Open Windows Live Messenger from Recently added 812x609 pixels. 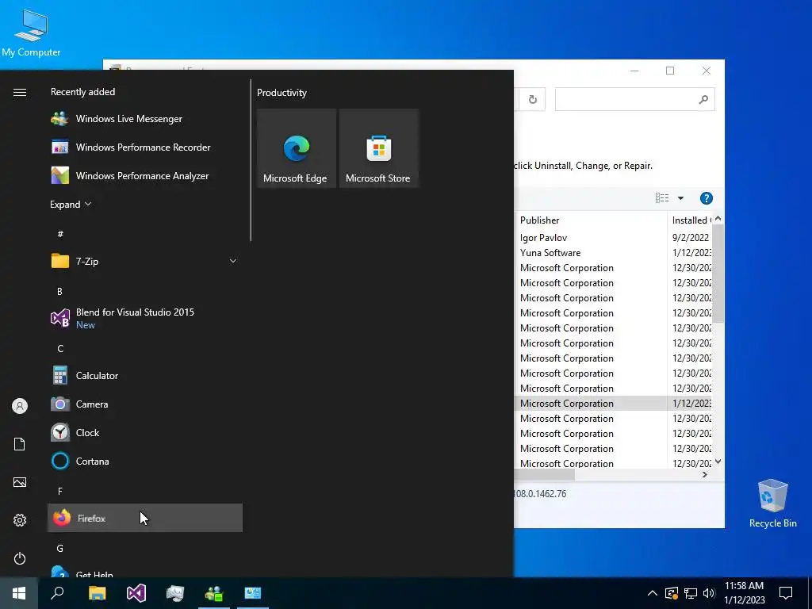144,119
